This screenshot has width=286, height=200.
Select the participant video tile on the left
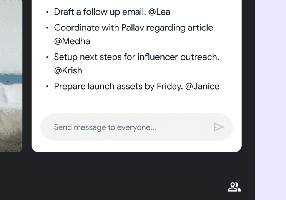[x=11, y=76]
